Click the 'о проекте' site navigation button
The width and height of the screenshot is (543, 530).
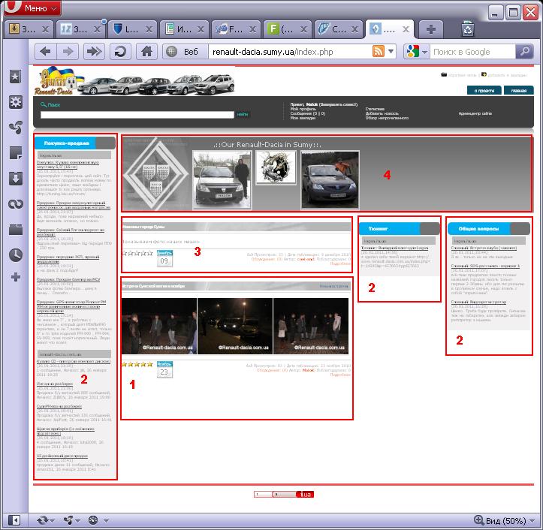coord(485,90)
